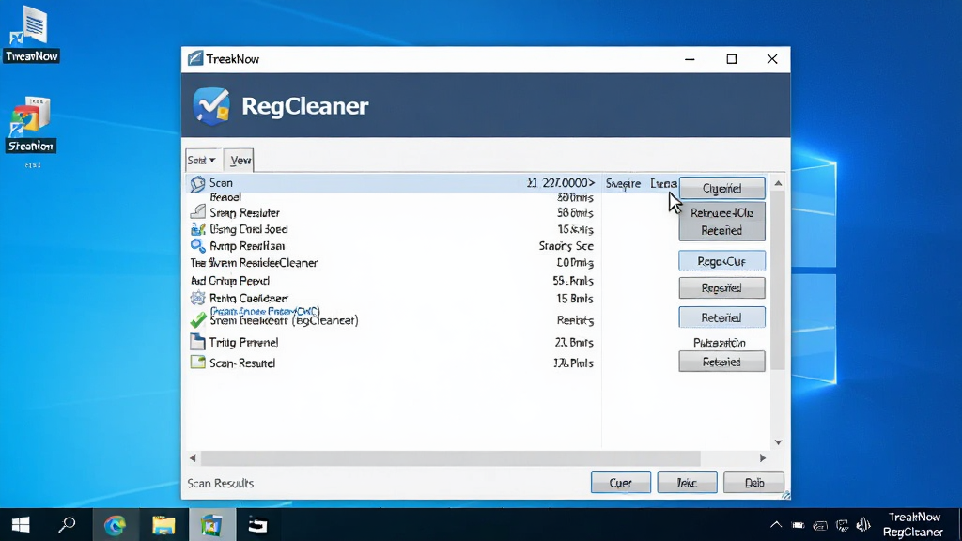Click the battery tray icon
The image size is (962, 541).
(798, 525)
